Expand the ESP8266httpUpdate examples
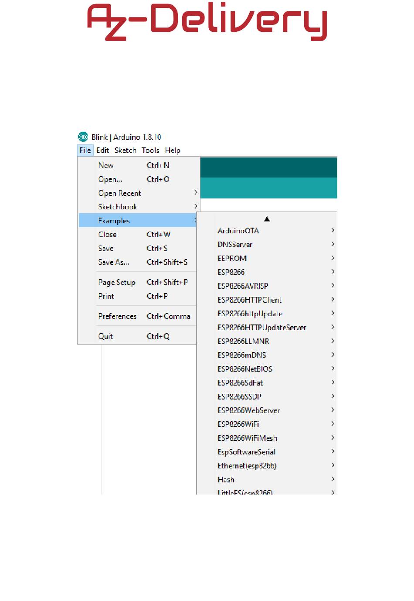 point(267,314)
